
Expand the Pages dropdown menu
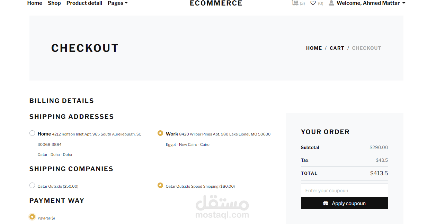[117, 3]
